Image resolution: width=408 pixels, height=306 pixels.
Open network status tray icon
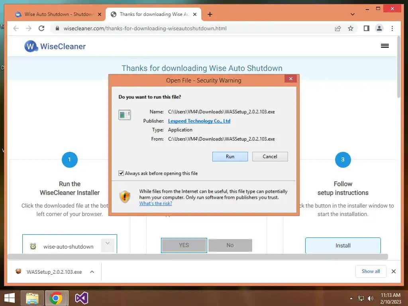click(361, 298)
